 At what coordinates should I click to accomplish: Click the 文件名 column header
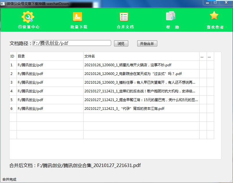[142, 56]
